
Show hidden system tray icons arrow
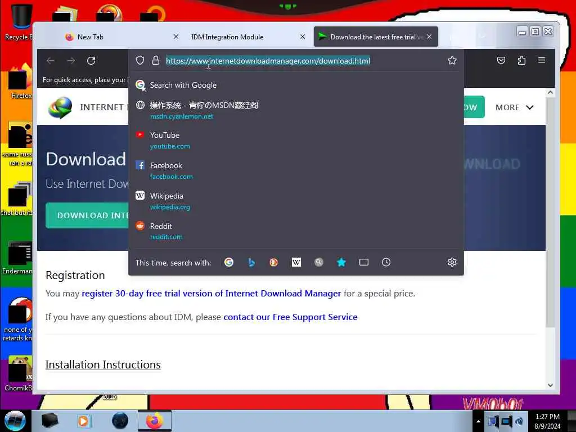[x=478, y=421]
